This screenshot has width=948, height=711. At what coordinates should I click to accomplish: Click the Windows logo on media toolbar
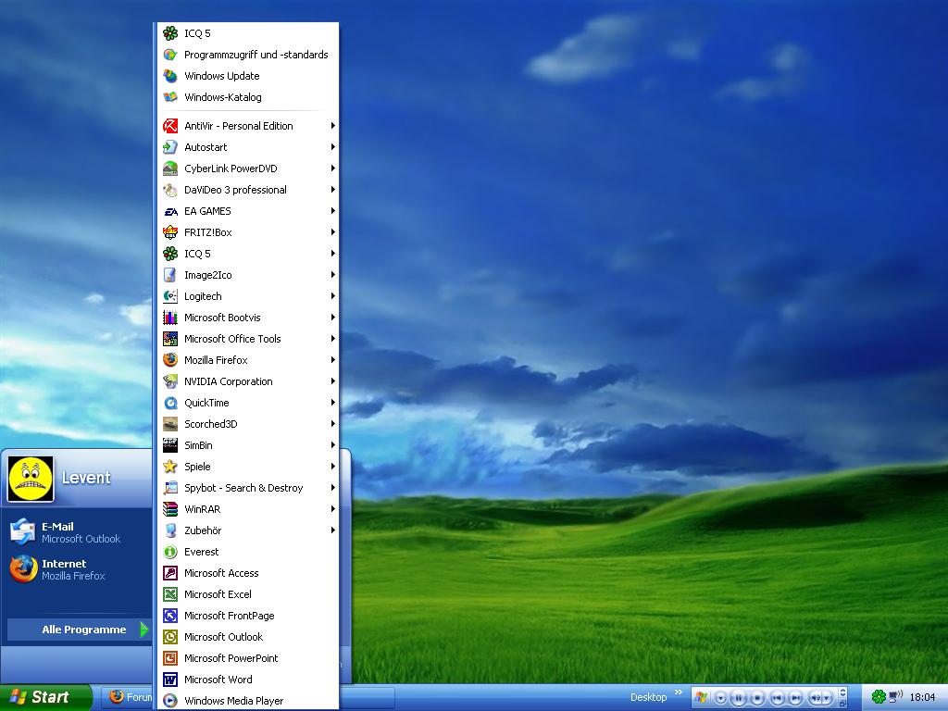[x=702, y=698]
